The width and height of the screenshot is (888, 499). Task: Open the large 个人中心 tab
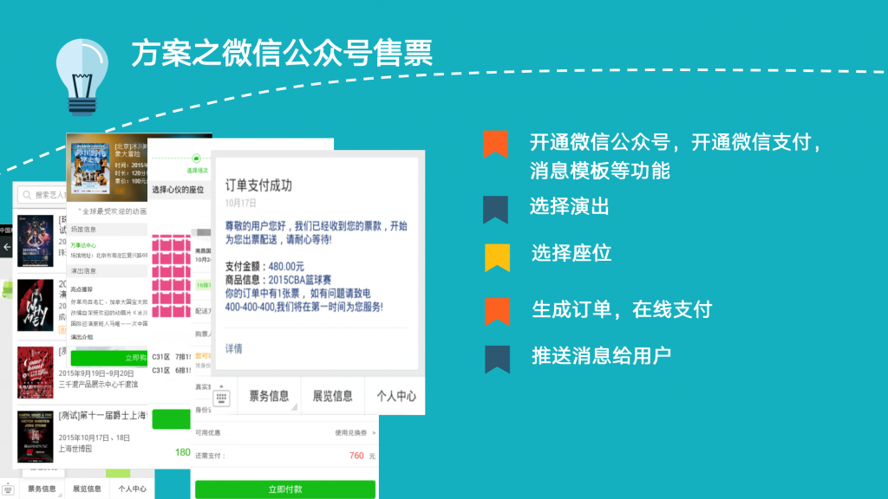[395, 397]
